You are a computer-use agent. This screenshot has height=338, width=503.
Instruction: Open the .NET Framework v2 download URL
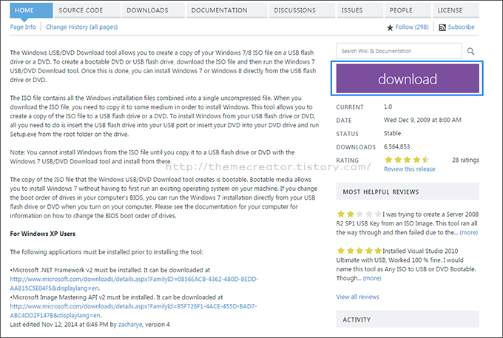134,283
